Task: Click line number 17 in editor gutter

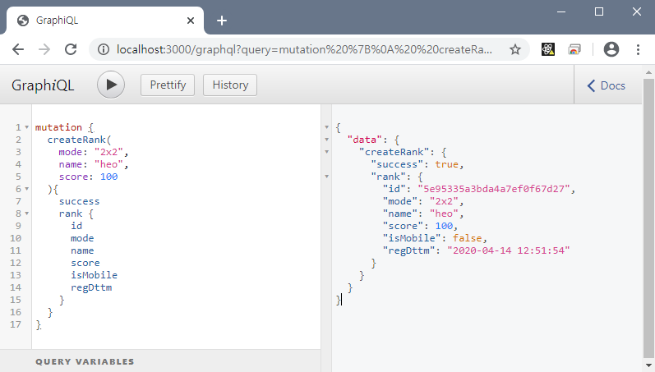Action: tap(16, 324)
